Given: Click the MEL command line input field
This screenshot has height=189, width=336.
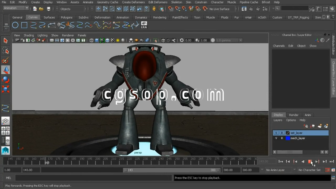Looking at the screenshot, I should [x=93, y=178].
